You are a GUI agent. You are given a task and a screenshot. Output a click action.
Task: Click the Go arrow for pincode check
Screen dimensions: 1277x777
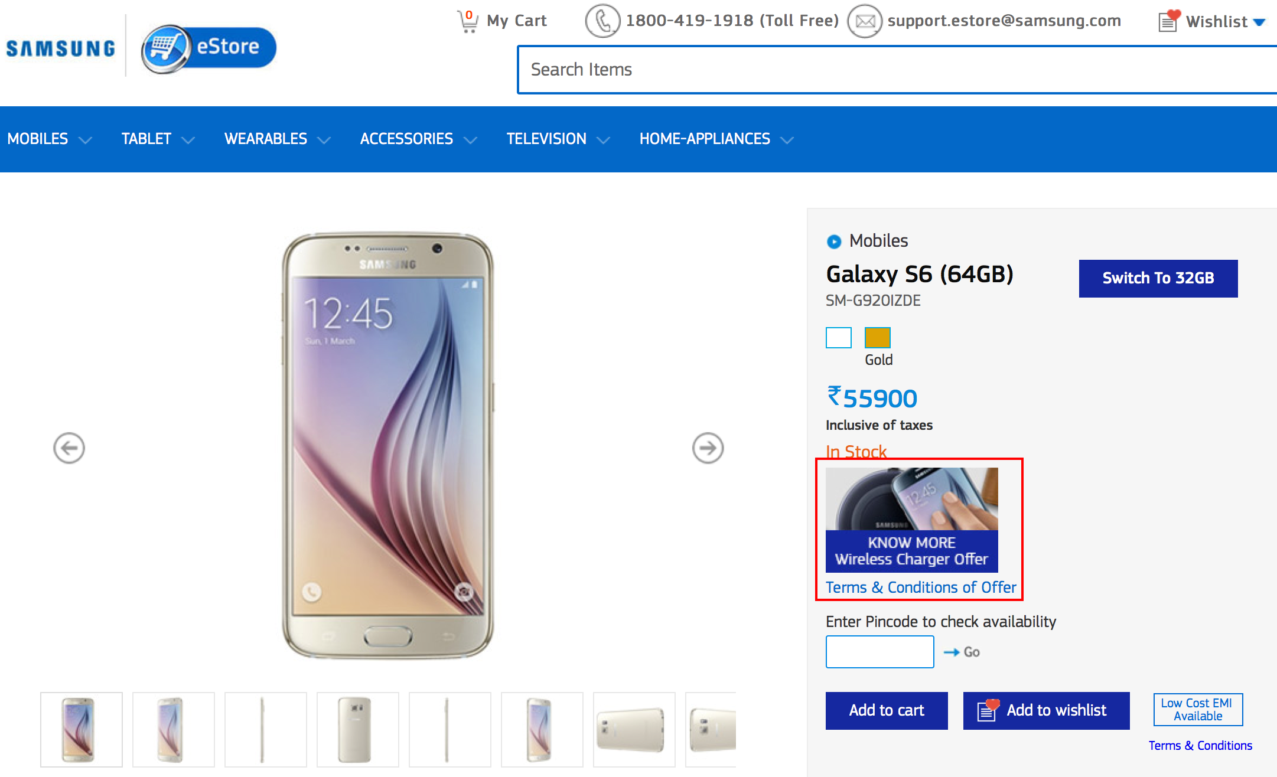pyautogui.click(x=962, y=652)
